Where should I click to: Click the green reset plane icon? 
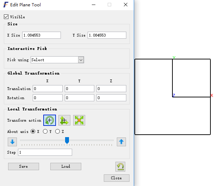pyautogui.click(x=120, y=167)
